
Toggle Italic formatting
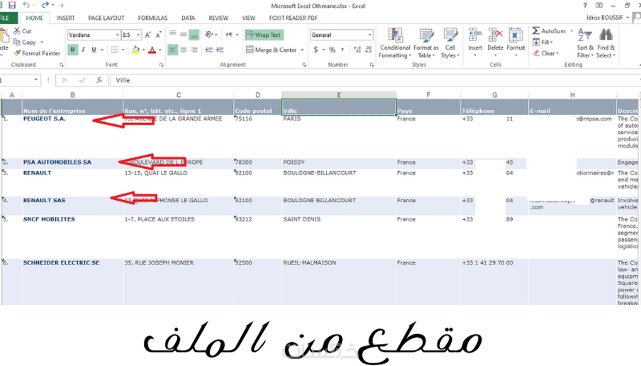coord(83,50)
